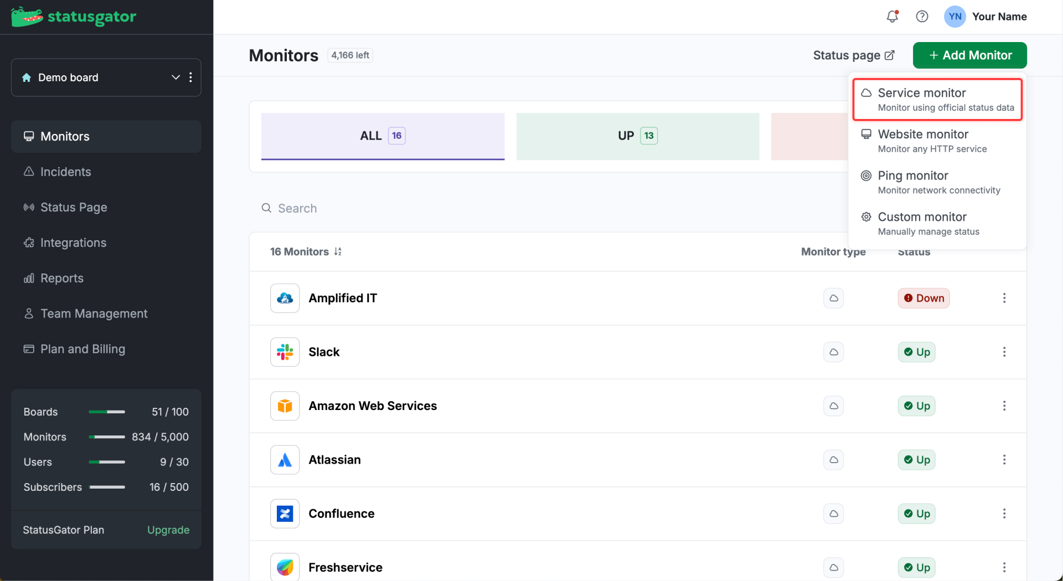This screenshot has height=581, width=1063.
Task: Open Slack row actions menu
Action: [x=1004, y=352]
